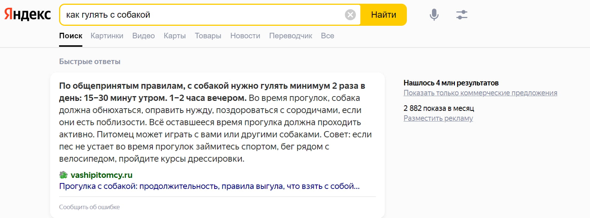590x218 pixels.
Task: Click the vashipitomcy.ru favicon
Action: point(64,175)
